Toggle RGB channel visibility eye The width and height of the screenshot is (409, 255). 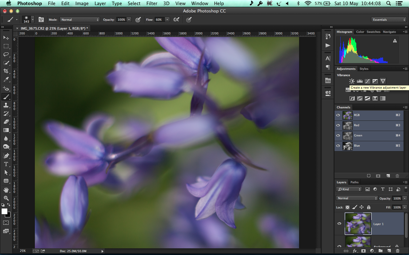(x=338, y=115)
